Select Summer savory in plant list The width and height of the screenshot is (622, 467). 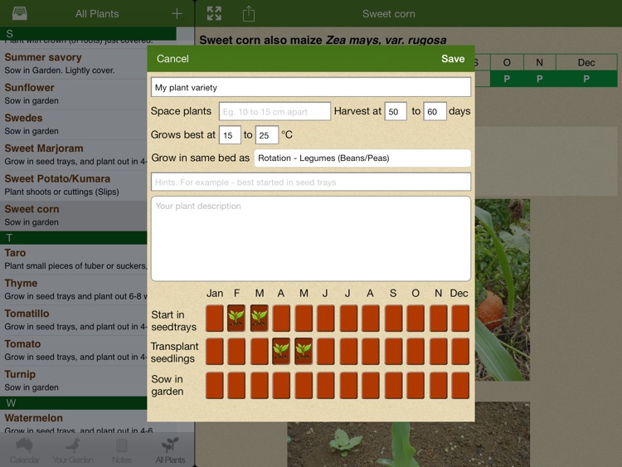point(73,64)
